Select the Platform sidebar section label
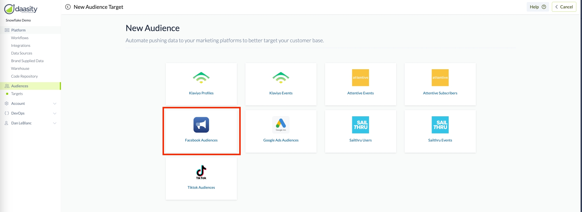The width and height of the screenshot is (582, 212). click(18, 30)
